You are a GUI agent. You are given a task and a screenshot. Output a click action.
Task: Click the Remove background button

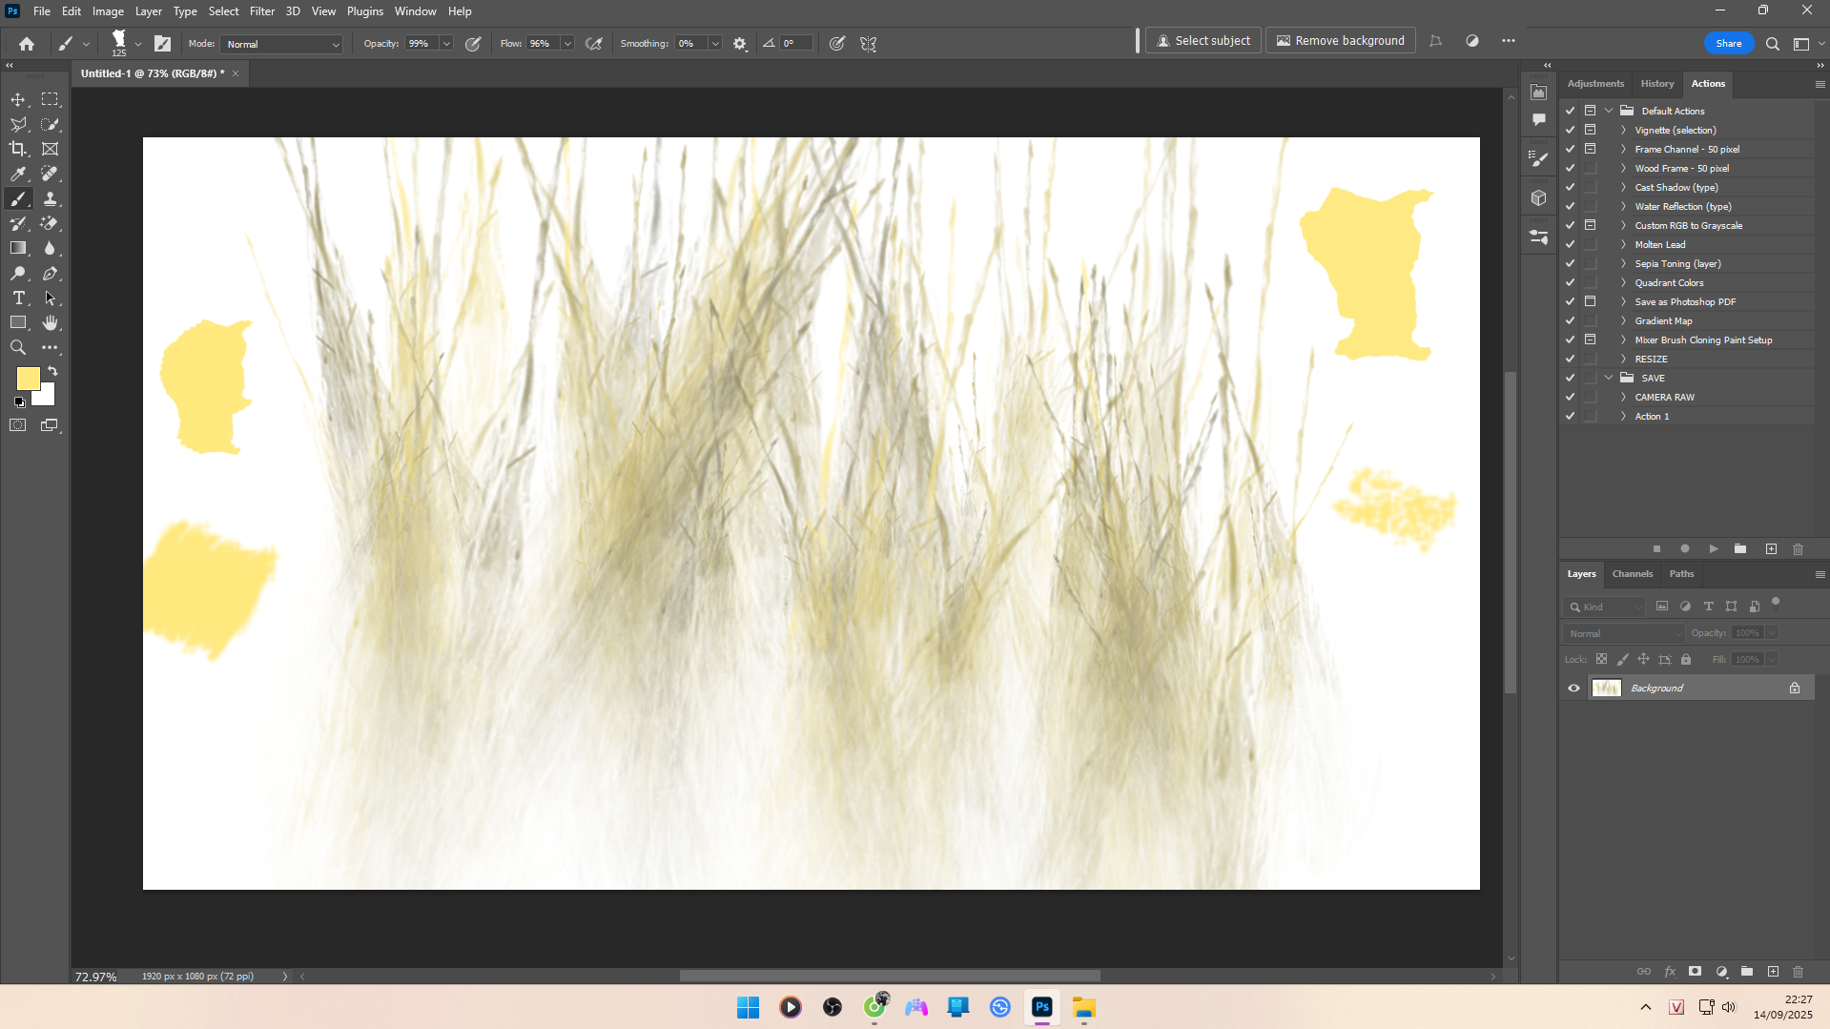[x=1340, y=41]
